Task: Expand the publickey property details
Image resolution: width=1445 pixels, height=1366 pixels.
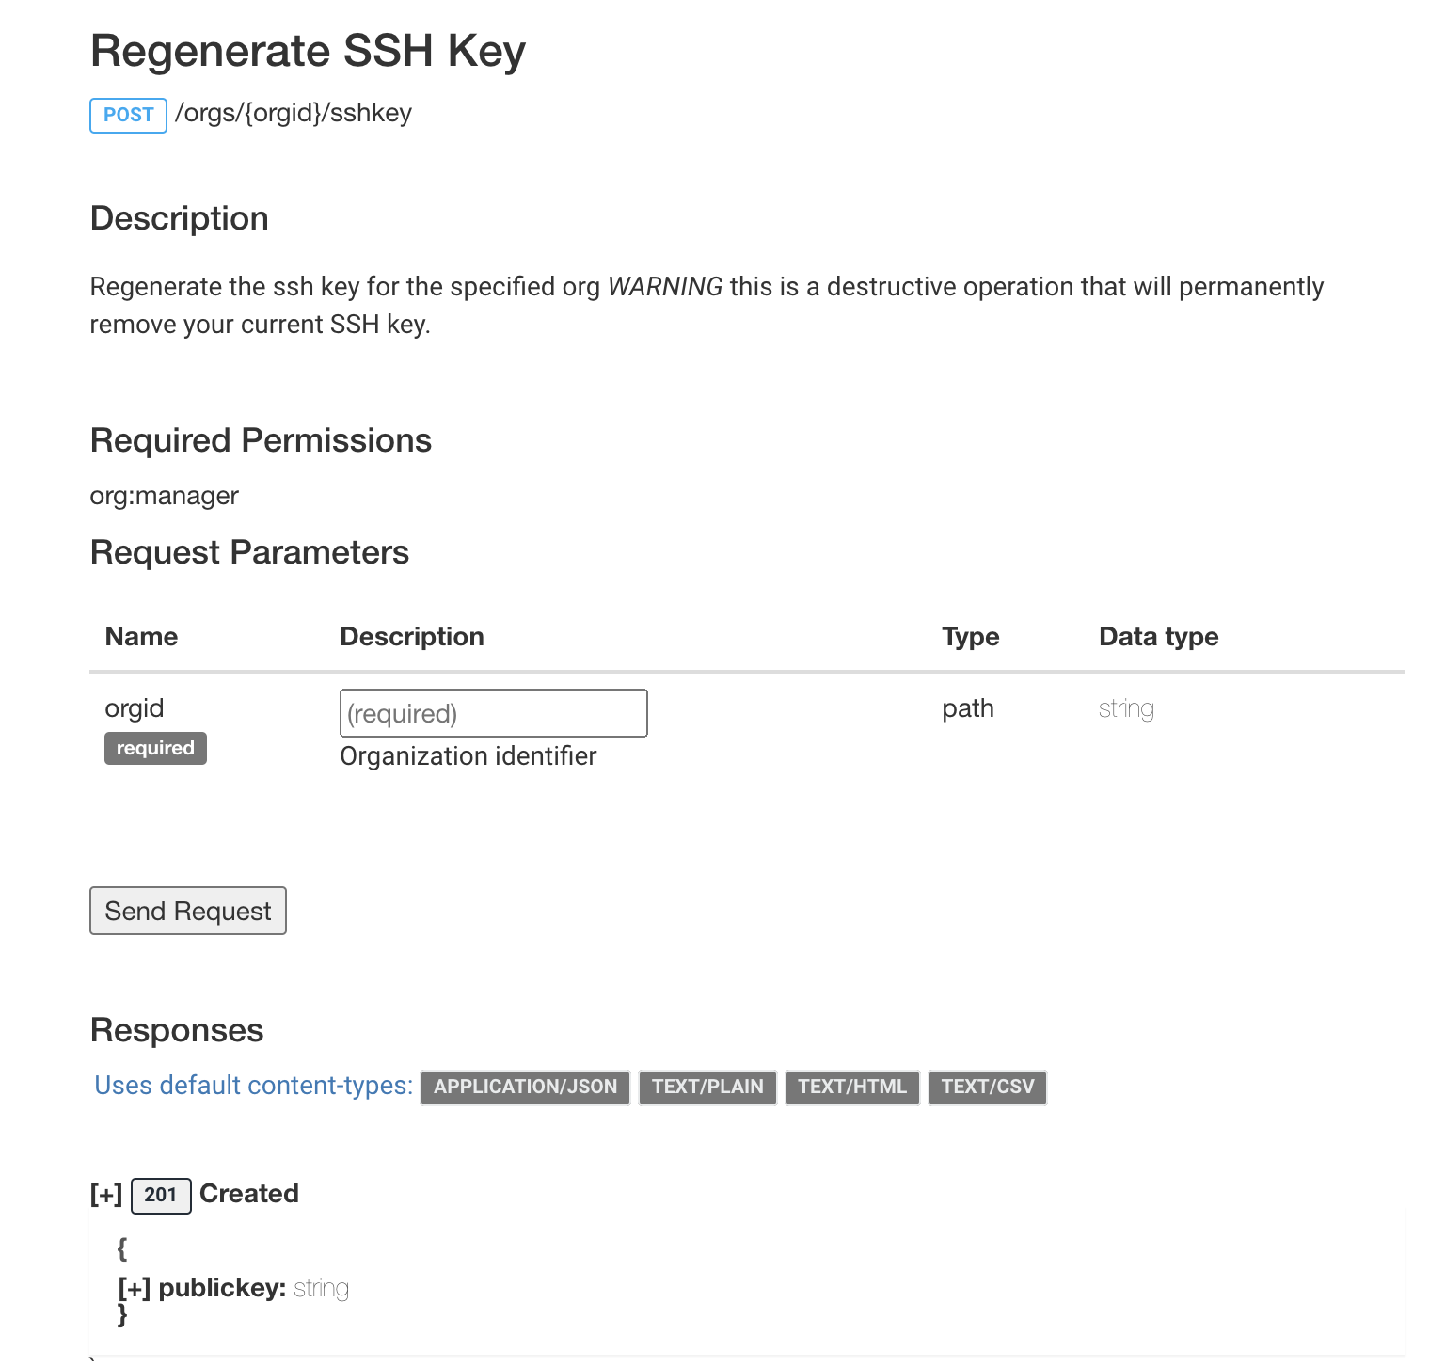Action: coord(135,1288)
